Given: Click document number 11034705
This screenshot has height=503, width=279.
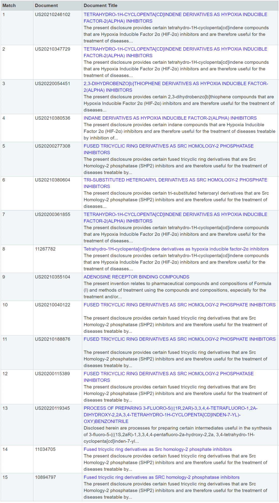Looking at the screenshot, I should tap(45, 449).
